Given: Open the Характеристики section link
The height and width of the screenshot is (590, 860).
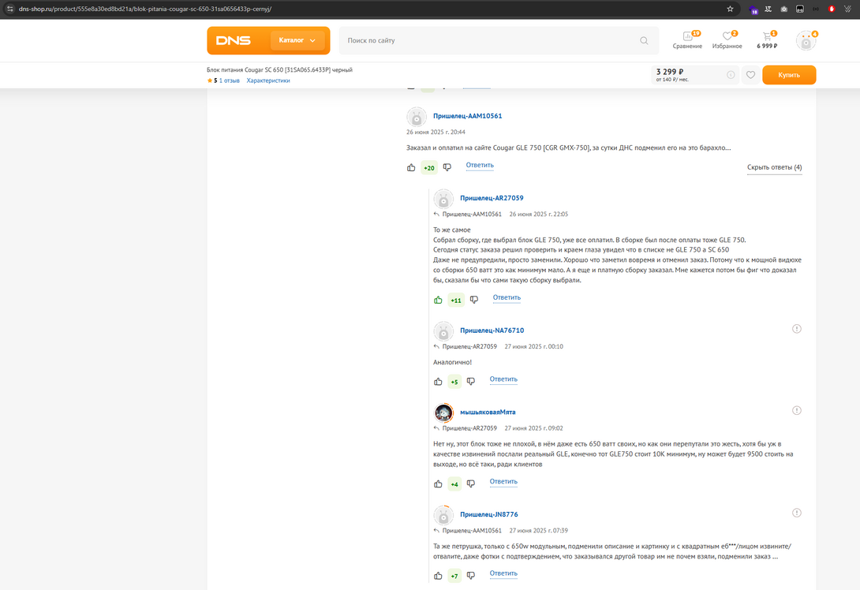Looking at the screenshot, I should (268, 80).
